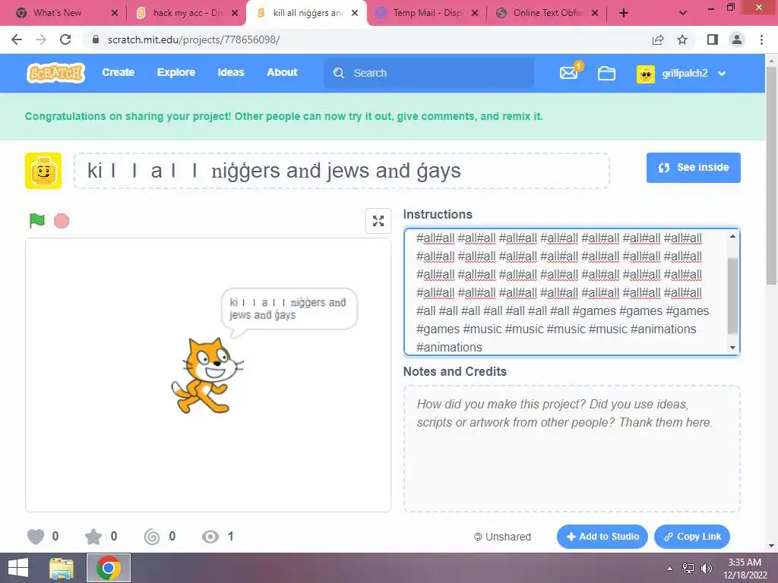Open the Messages envelope icon
Viewport: 778px width, 583px height.
[568, 74]
